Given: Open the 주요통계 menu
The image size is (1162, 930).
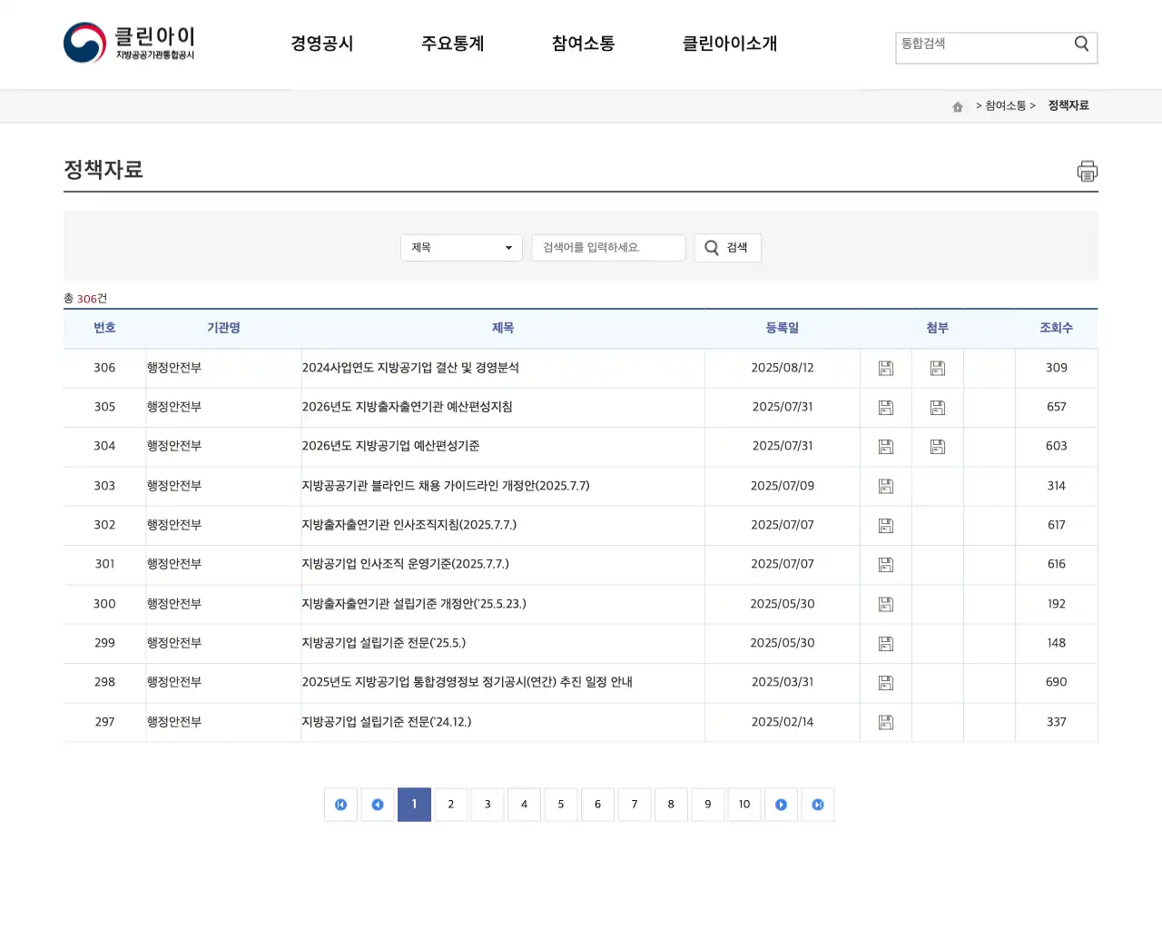Looking at the screenshot, I should pyautogui.click(x=453, y=43).
